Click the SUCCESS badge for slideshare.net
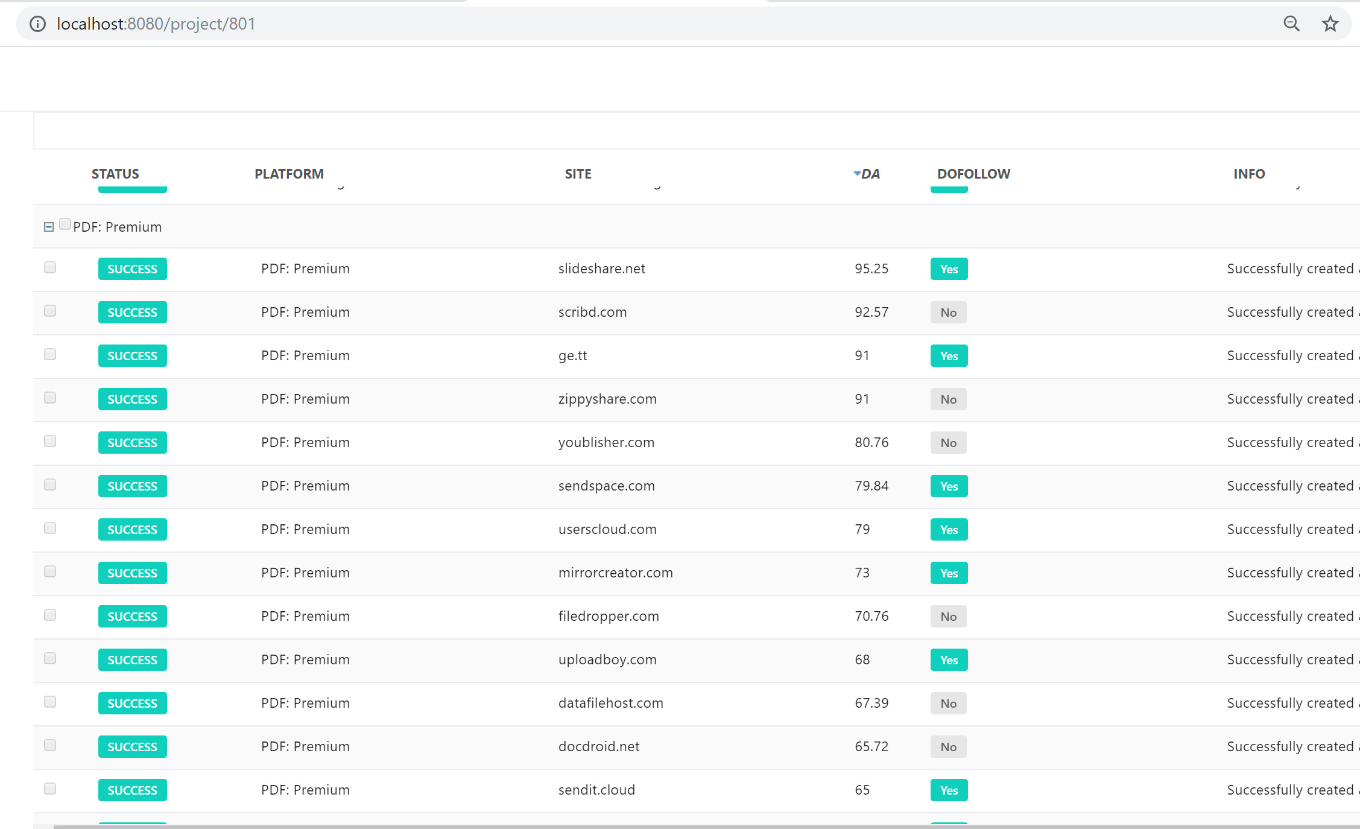The height and width of the screenshot is (829, 1360). pos(133,269)
